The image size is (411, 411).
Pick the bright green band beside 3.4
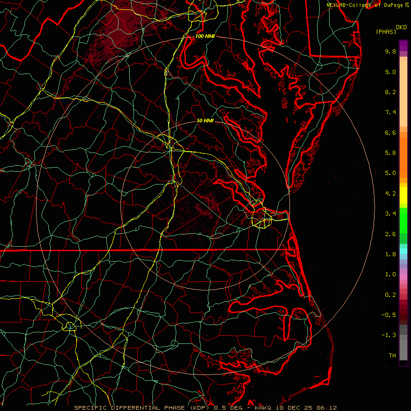point(403,220)
